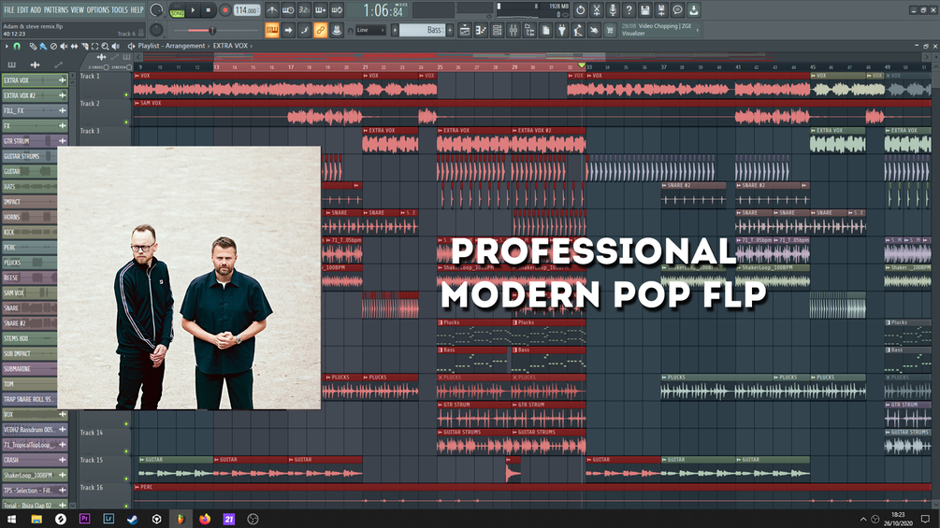Select the Zoom tool
This screenshot has width=940, height=528.
point(105,46)
